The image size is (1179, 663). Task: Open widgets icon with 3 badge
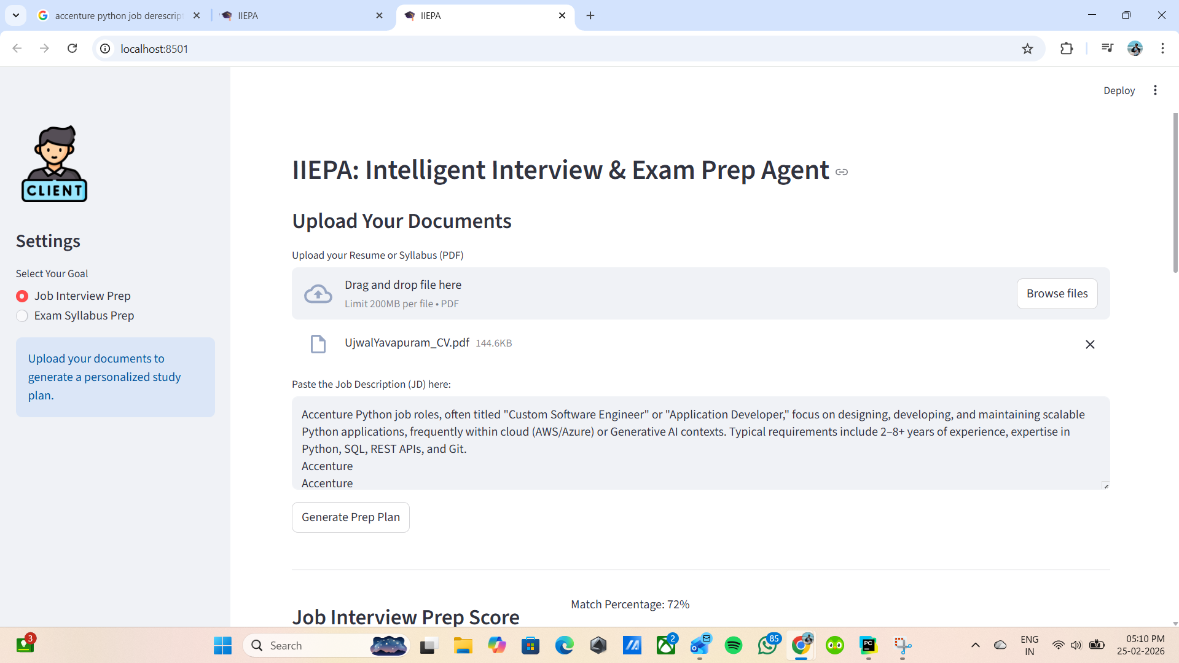click(x=25, y=645)
